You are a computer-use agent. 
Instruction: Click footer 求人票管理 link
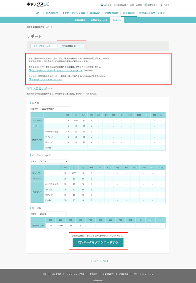coord(56,274)
